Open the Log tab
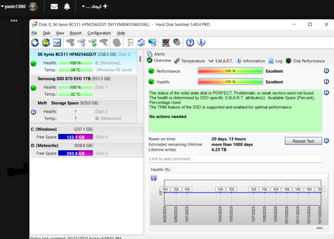Screen dimensions: 334x239 [275, 61]
